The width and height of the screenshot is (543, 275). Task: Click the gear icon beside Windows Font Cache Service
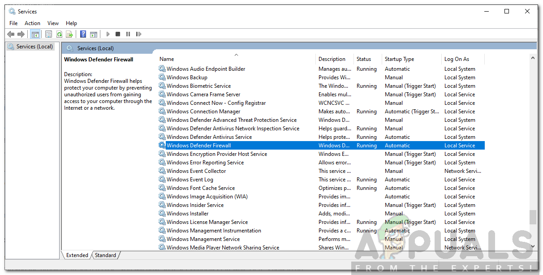point(162,188)
